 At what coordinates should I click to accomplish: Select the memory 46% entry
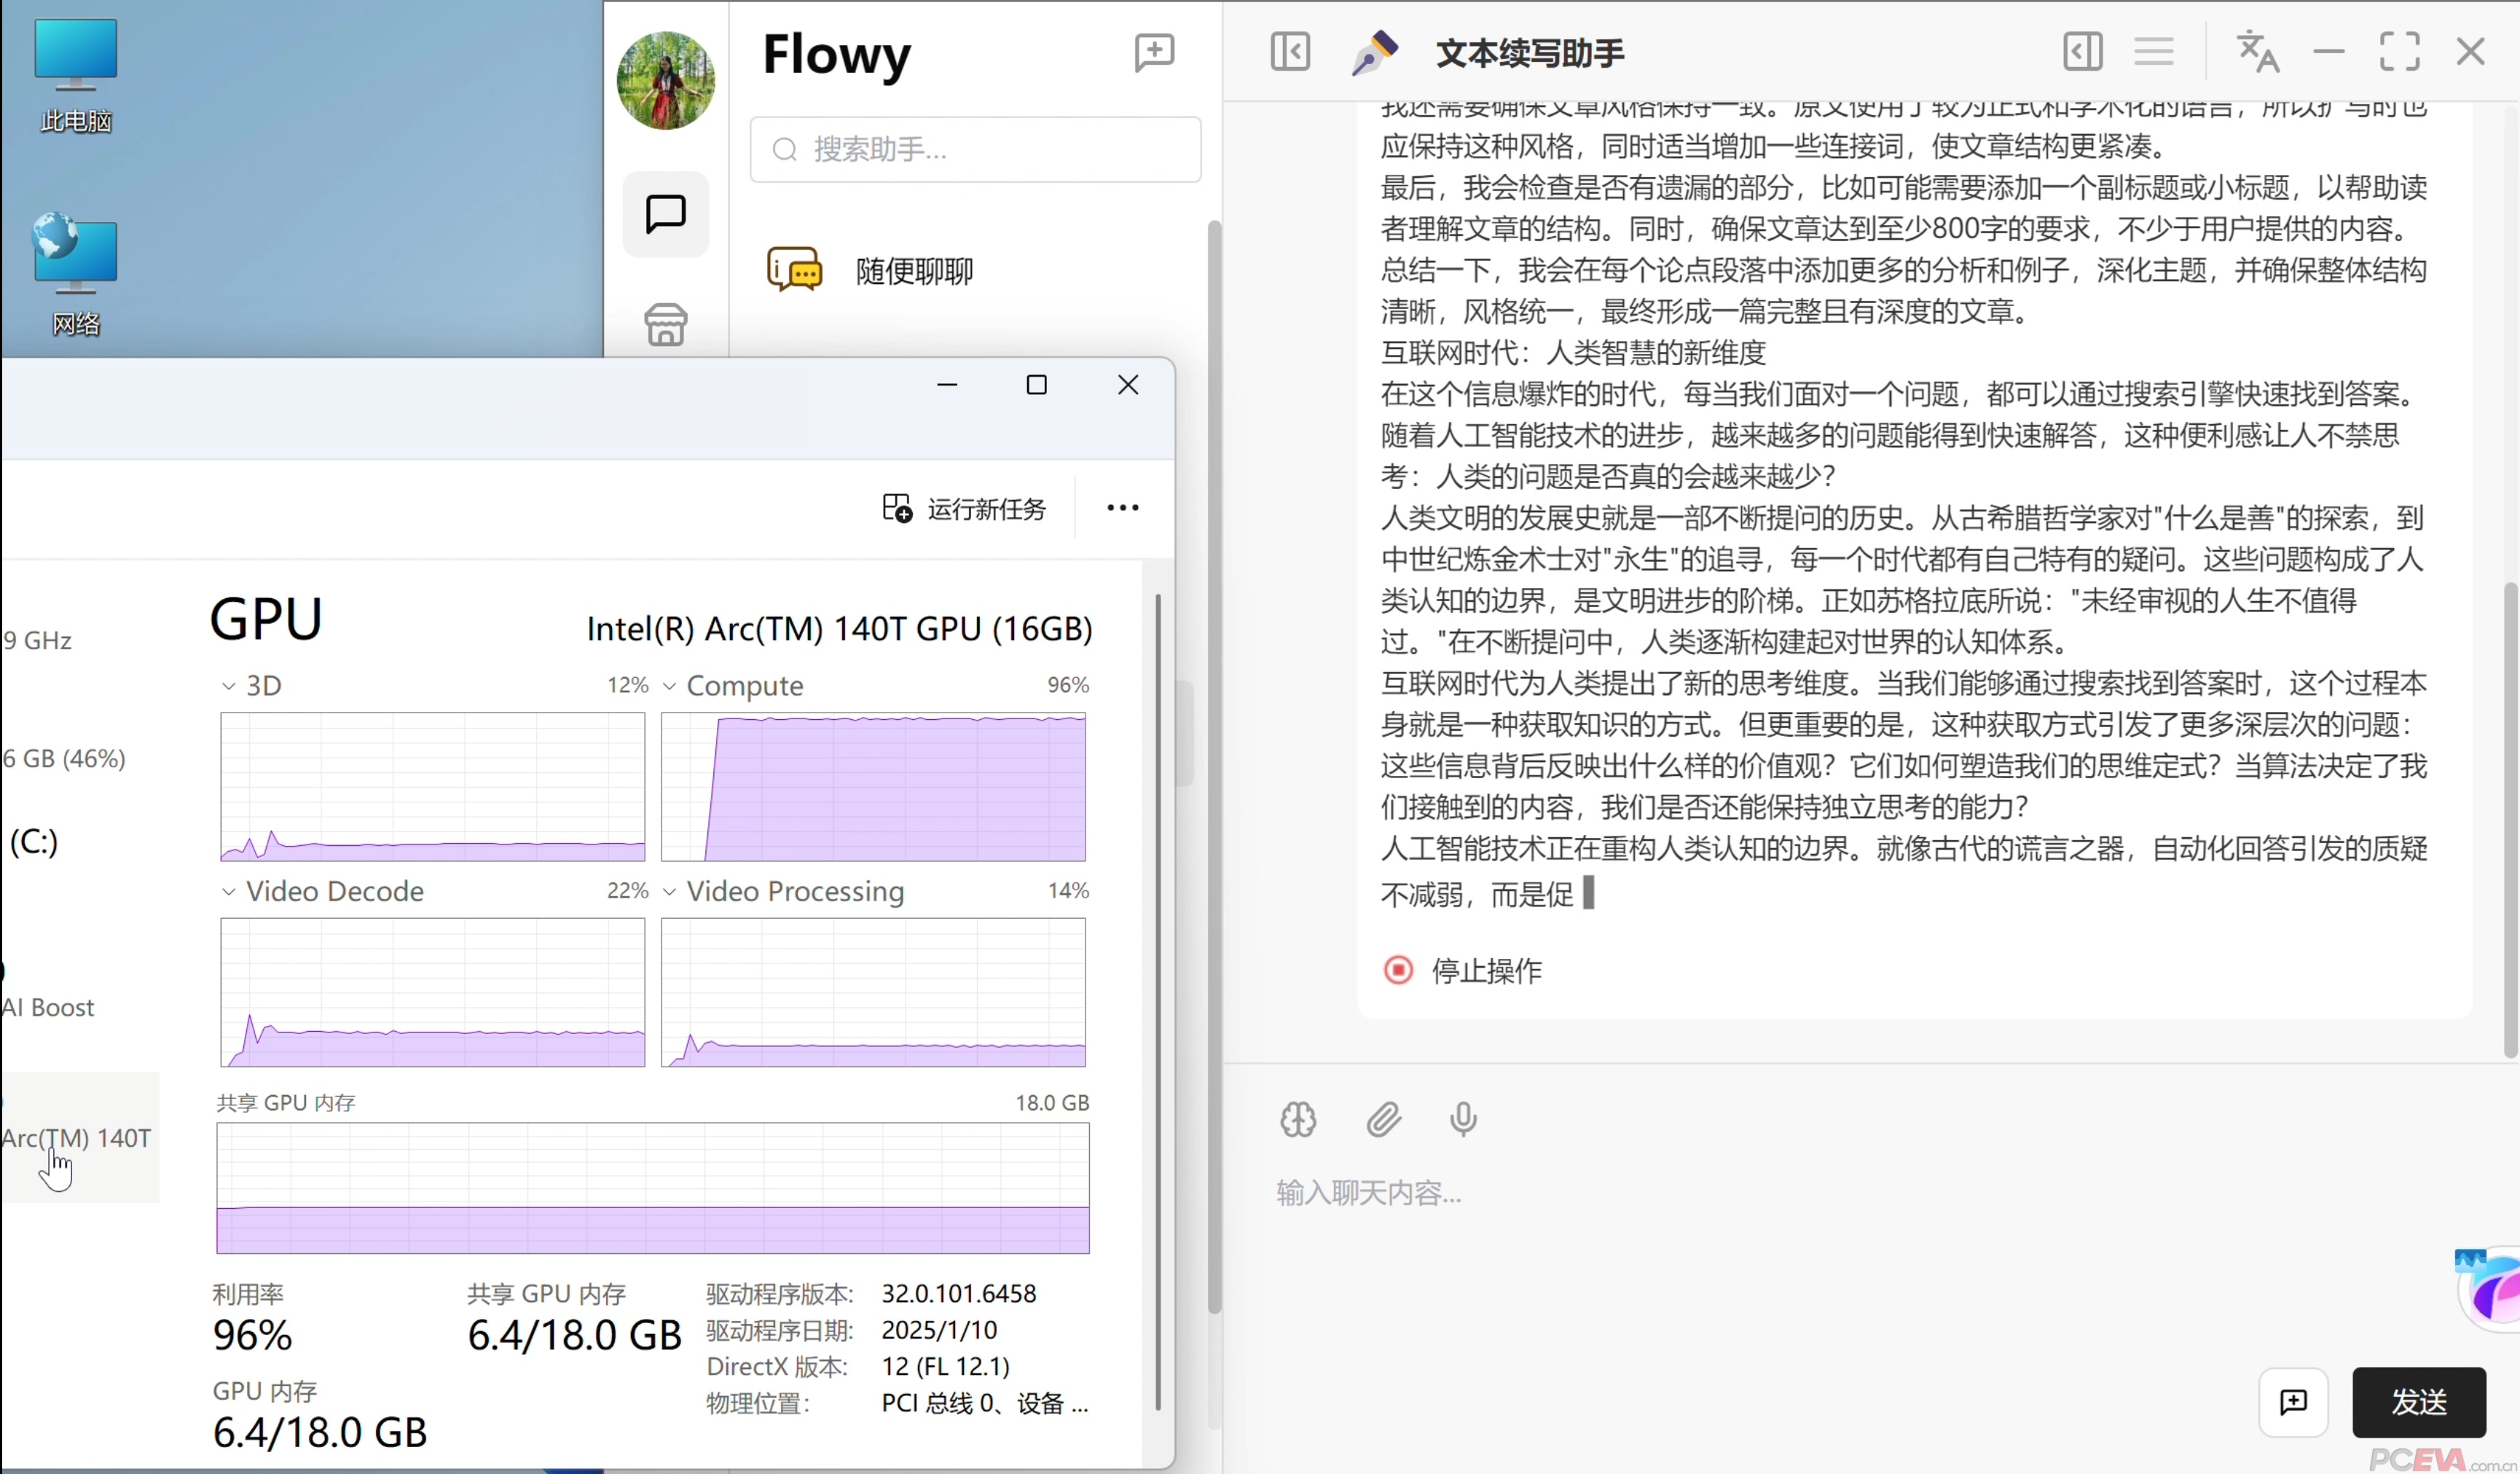click(x=64, y=759)
